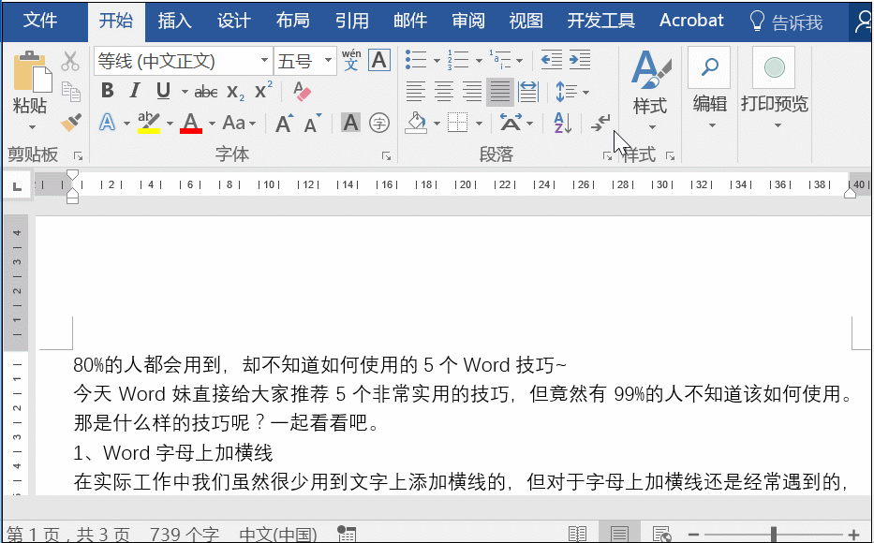Toggle bold formatting
The height and width of the screenshot is (543, 874).
click(106, 91)
